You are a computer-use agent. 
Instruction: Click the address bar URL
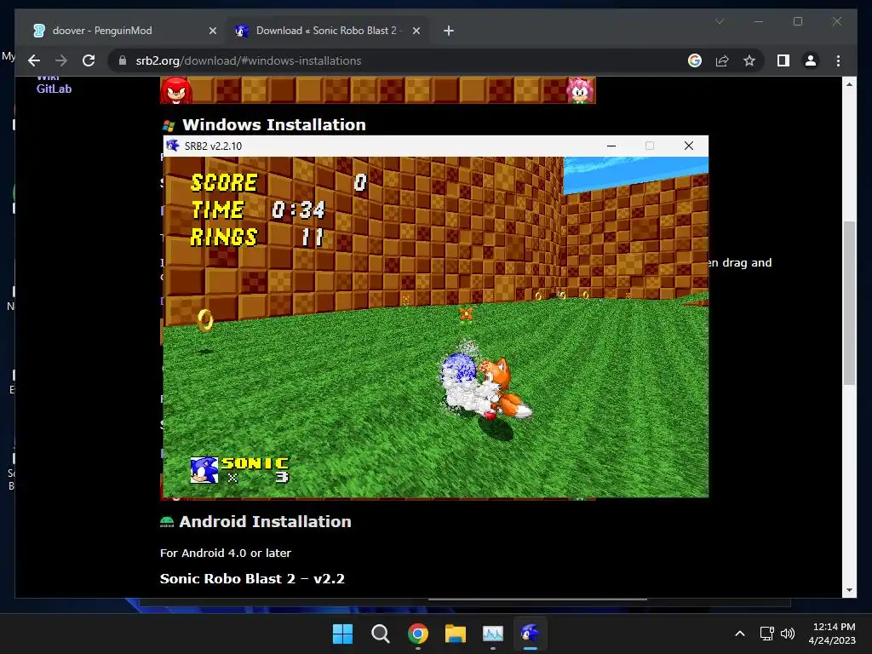[249, 60]
